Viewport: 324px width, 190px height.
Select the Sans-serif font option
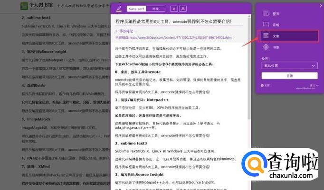(137, 9)
